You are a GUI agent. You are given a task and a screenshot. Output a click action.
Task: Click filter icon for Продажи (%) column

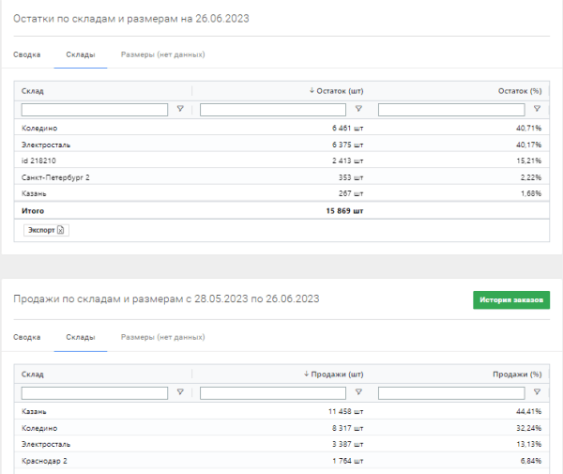pyautogui.click(x=538, y=392)
